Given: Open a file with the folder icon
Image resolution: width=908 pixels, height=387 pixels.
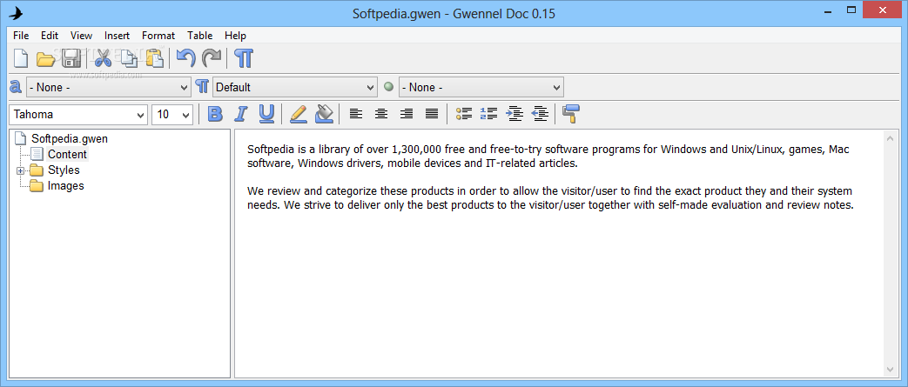Looking at the screenshot, I should click(x=46, y=58).
